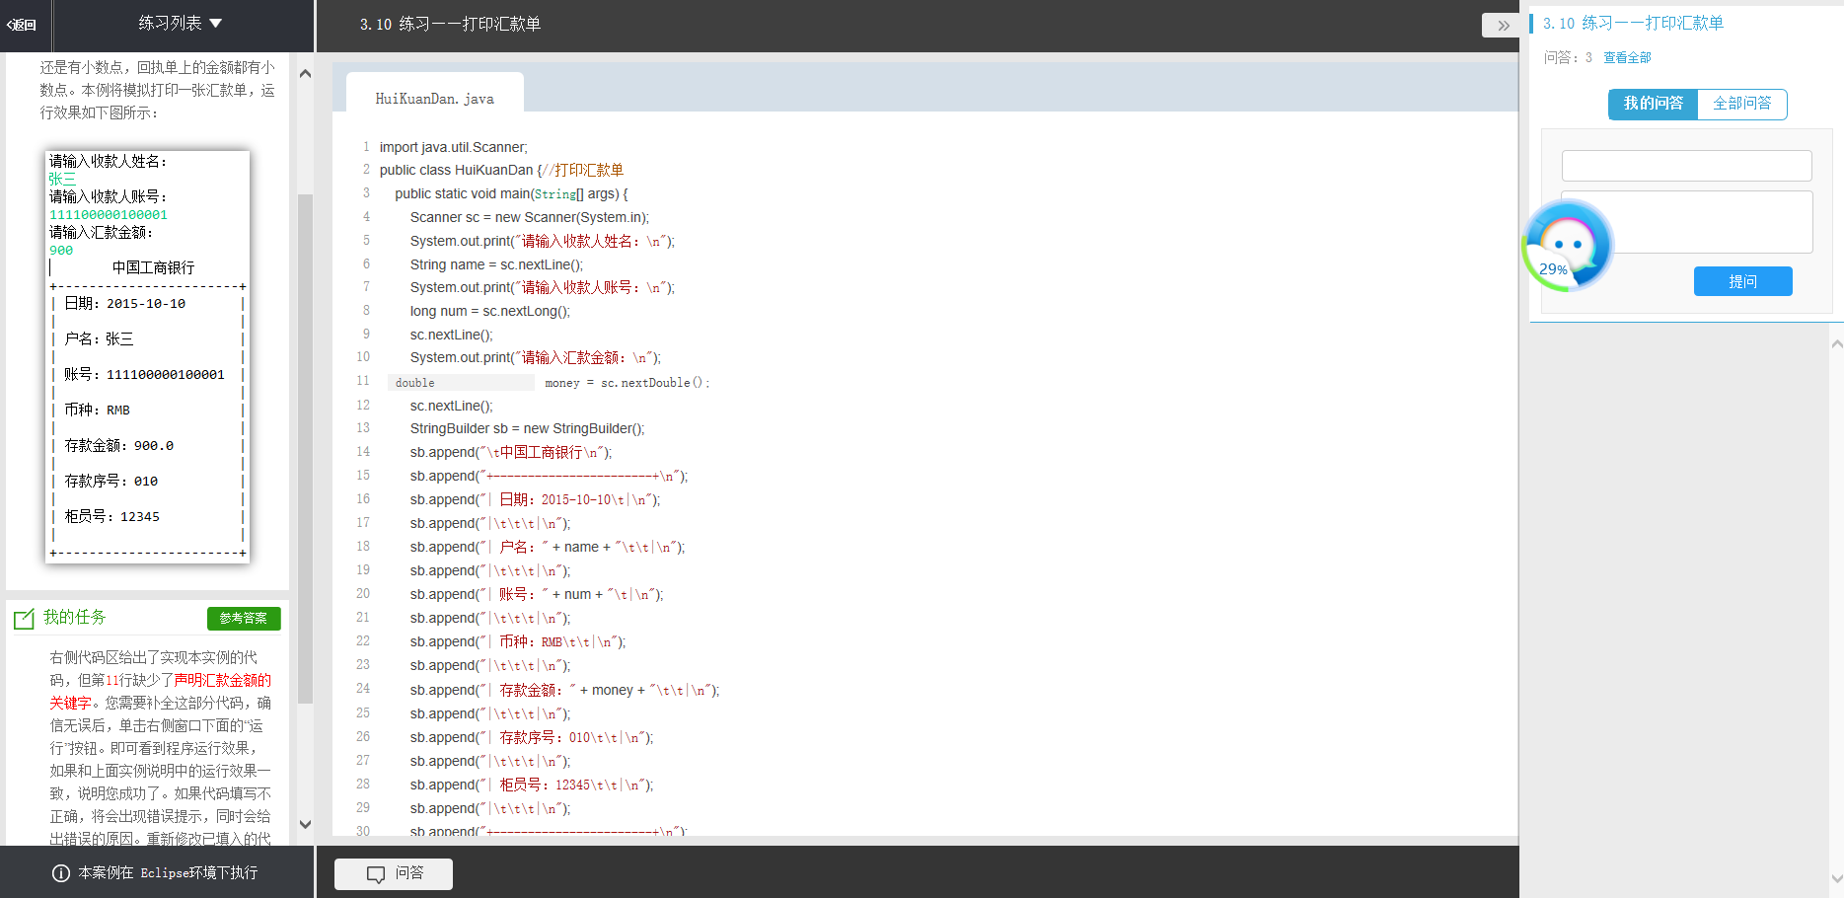The width and height of the screenshot is (1844, 898).
Task: Click the left panel scroll down arrow
Action: 305,824
